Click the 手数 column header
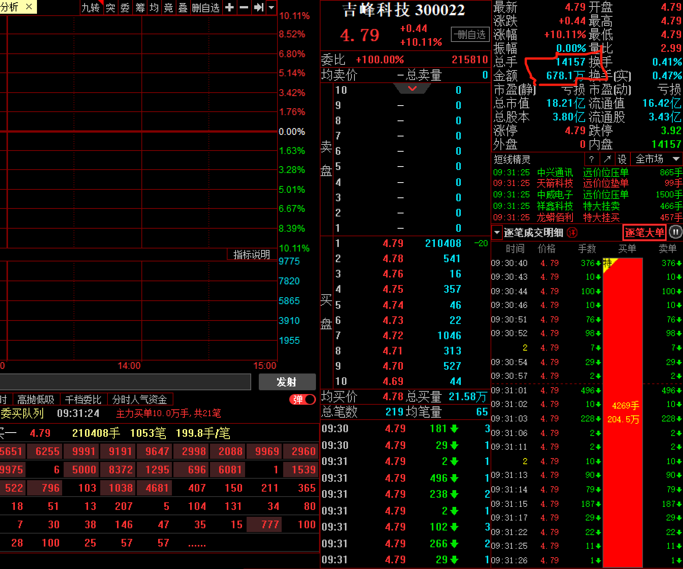The height and width of the screenshot is (569, 683). click(x=587, y=249)
